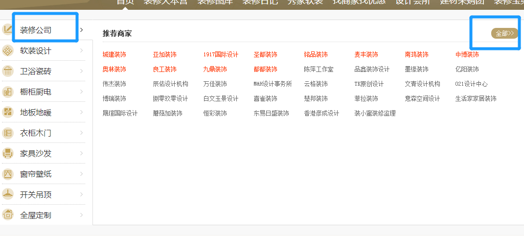
Task: Click the 软装设计 diamond pattern icon
Action: point(8,51)
